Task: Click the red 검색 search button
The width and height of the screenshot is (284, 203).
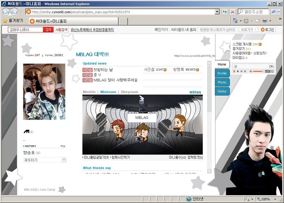Action: coord(48,30)
